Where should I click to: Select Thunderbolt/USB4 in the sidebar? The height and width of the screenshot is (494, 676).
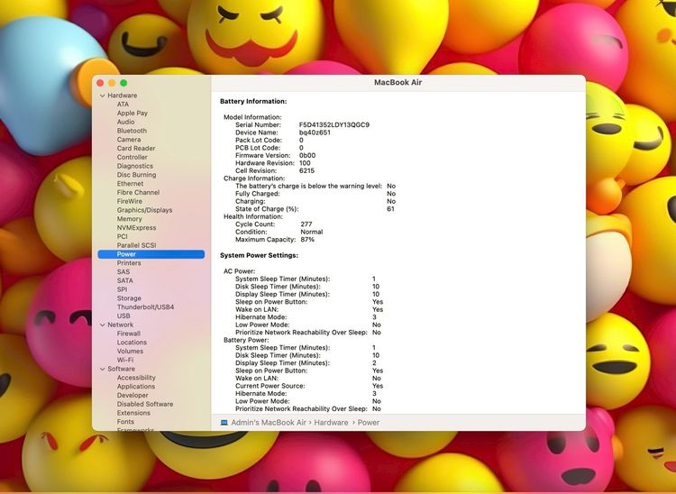coord(146,307)
